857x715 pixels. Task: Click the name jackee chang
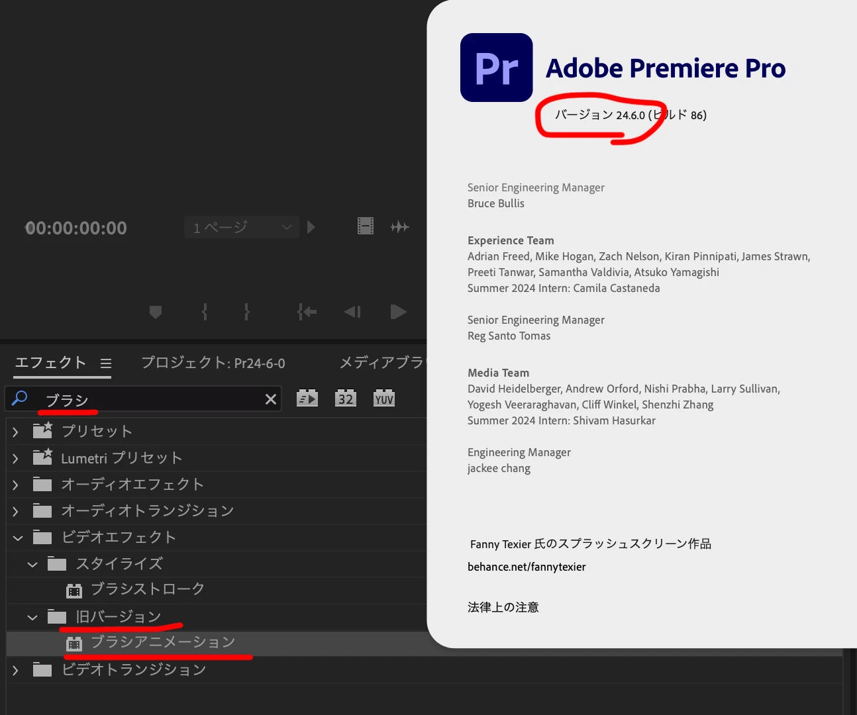point(499,468)
